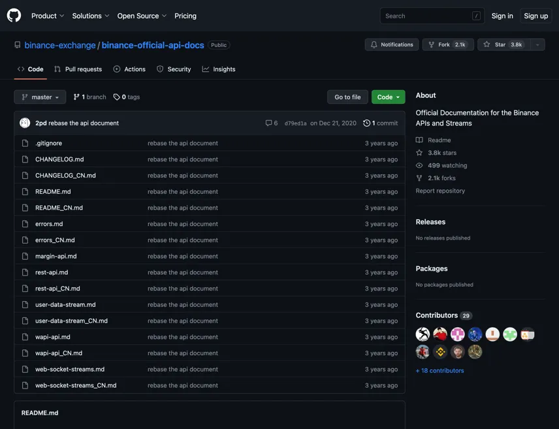Open margin-api.md file
The height and width of the screenshot is (429, 559).
[56, 257]
